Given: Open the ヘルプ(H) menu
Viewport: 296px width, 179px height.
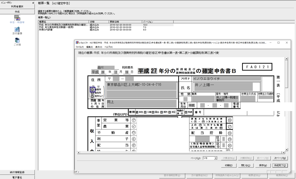Looking at the screenshot, I should [x=109, y=47].
